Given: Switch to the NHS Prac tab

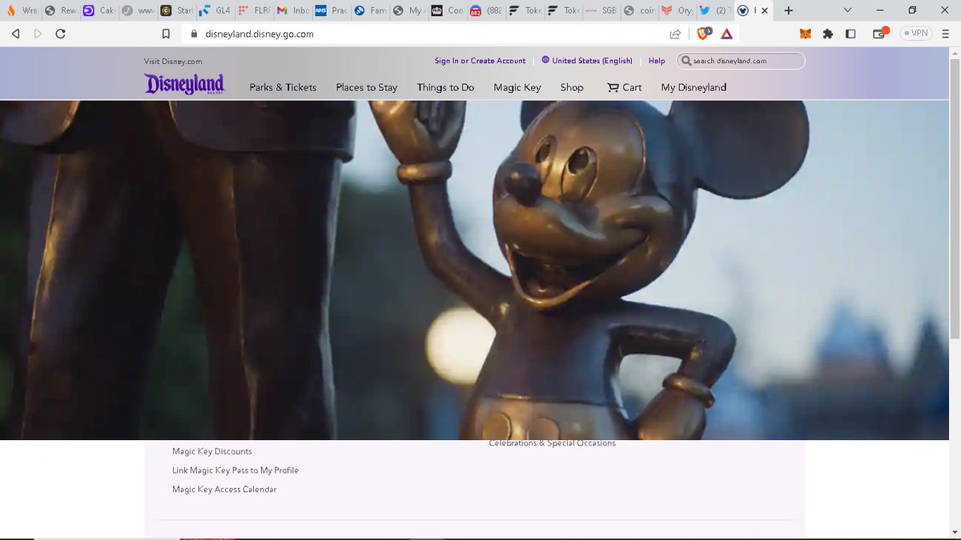Looking at the screenshot, I should point(331,10).
